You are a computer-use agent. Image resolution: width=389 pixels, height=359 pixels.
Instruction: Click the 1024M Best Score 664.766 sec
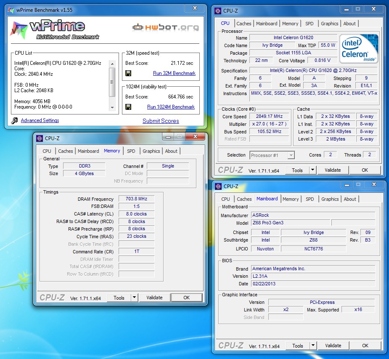[180, 96]
